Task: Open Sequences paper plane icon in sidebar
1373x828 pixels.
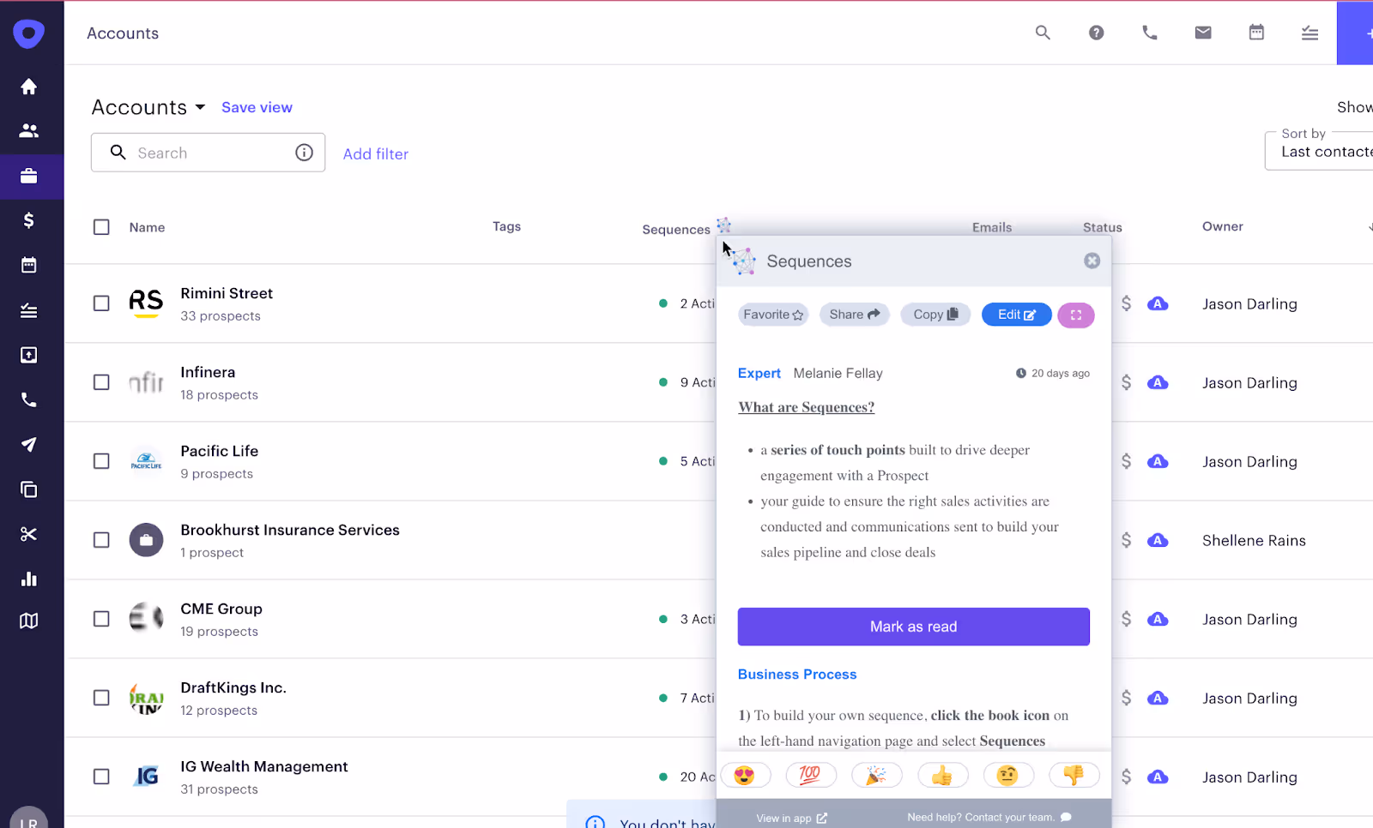Action: click(28, 444)
